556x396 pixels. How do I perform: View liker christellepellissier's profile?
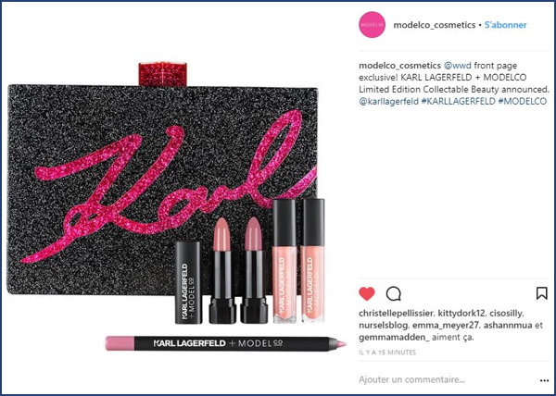[396, 314]
